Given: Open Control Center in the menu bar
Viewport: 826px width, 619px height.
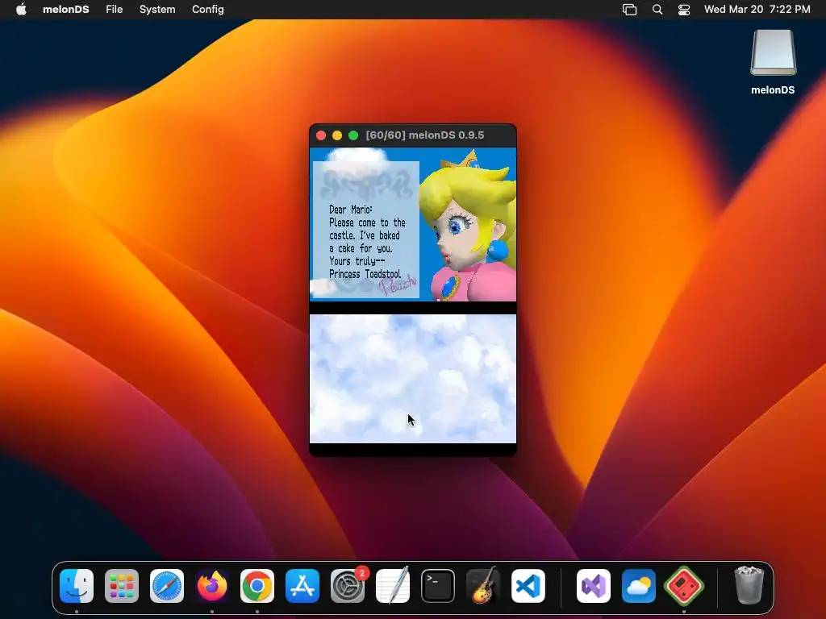Looking at the screenshot, I should 684,10.
